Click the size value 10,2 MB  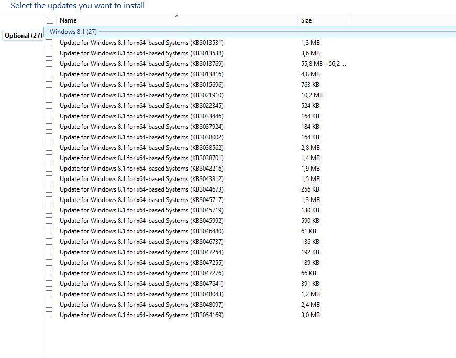312,95
